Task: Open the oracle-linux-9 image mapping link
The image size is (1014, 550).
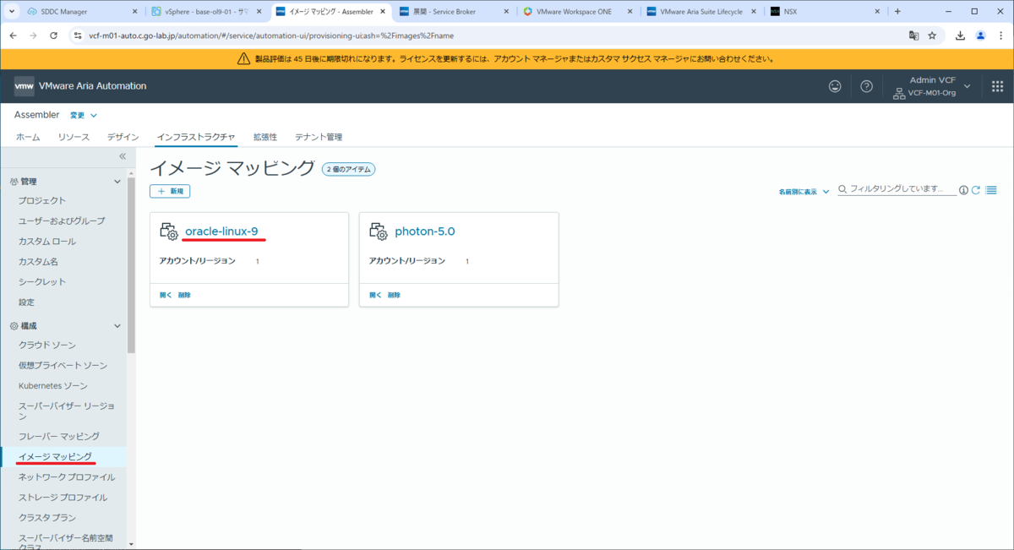Action: tap(221, 231)
